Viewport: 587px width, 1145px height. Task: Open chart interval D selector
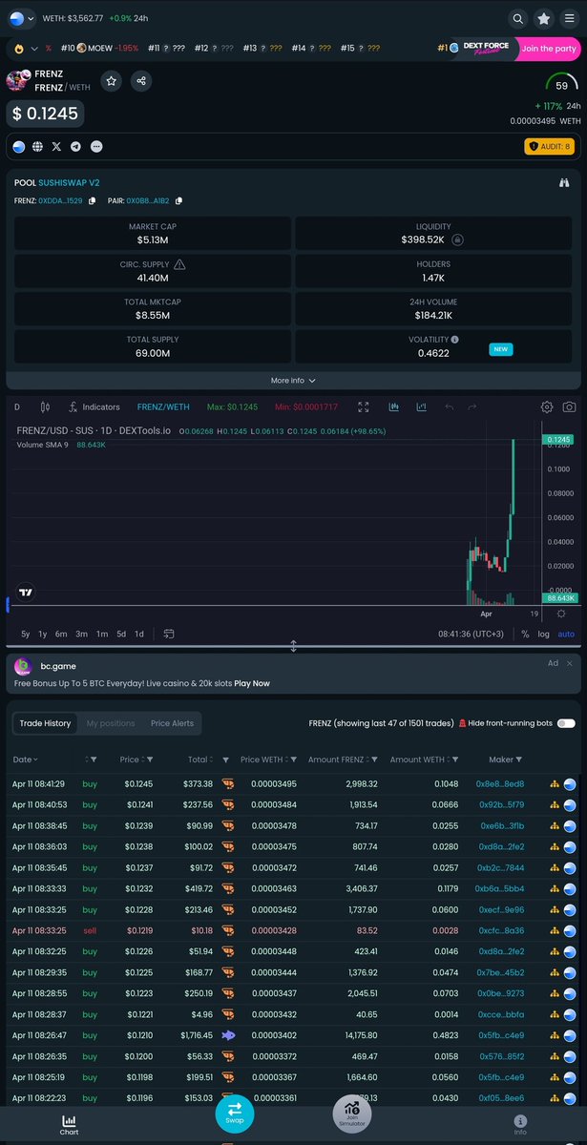point(17,406)
